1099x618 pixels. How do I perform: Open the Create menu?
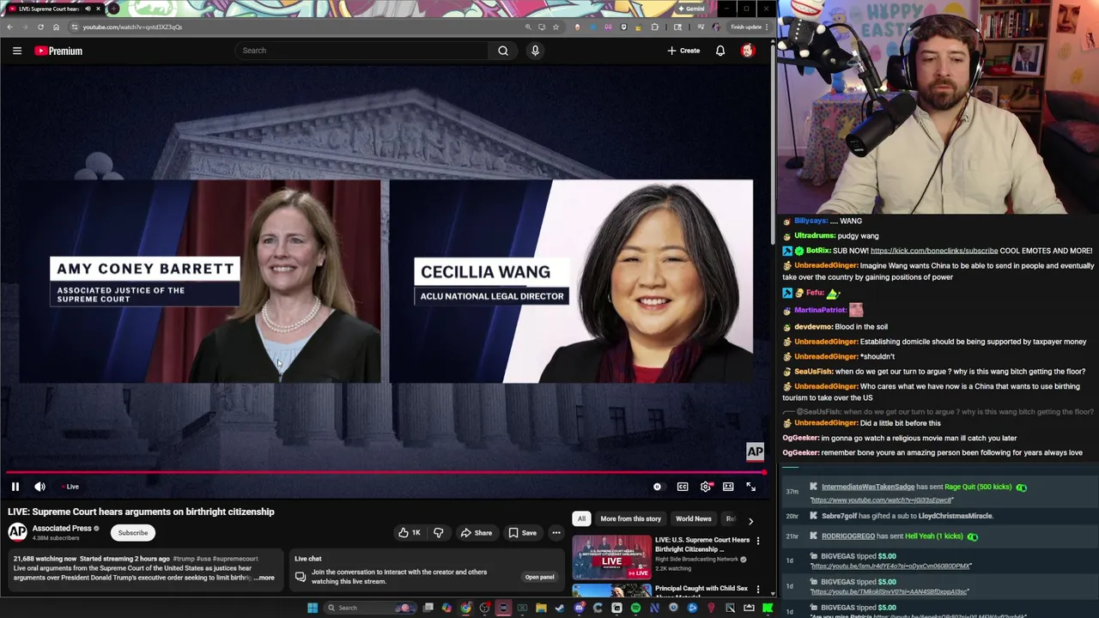tap(683, 51)
